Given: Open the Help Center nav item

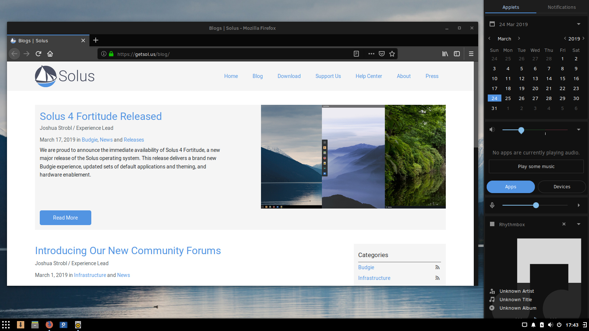Looking at the screenshot, I should (x=369, y=76).
